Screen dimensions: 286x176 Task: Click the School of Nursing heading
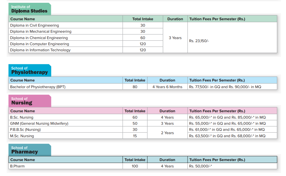(30, 101)
